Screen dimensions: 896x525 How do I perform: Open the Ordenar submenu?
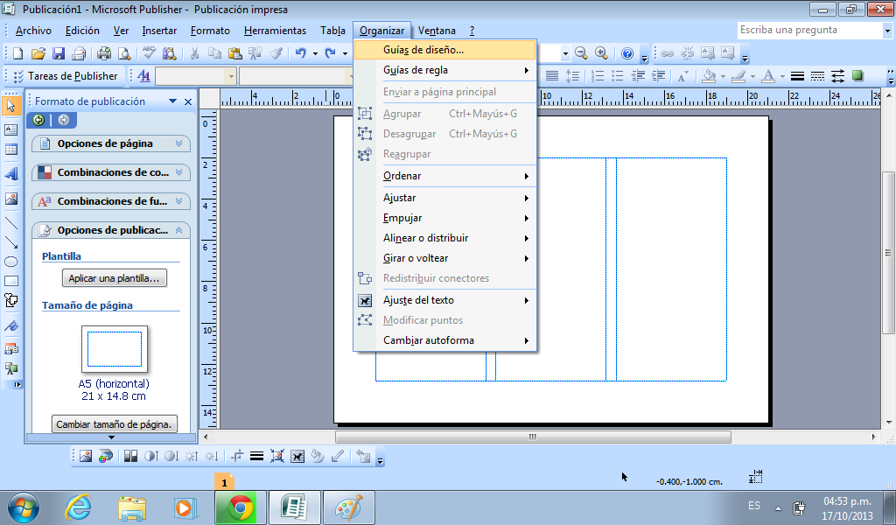tap(445, 176)
